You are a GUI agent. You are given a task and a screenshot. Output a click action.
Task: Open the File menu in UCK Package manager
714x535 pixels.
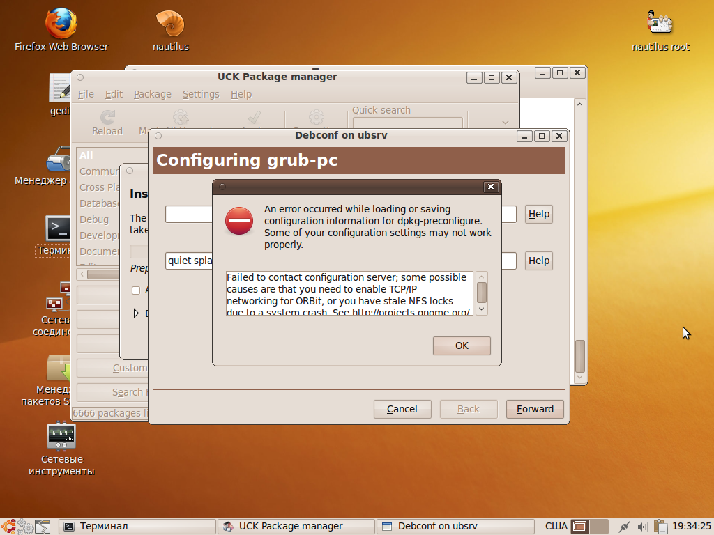click(x=86, y=94)
